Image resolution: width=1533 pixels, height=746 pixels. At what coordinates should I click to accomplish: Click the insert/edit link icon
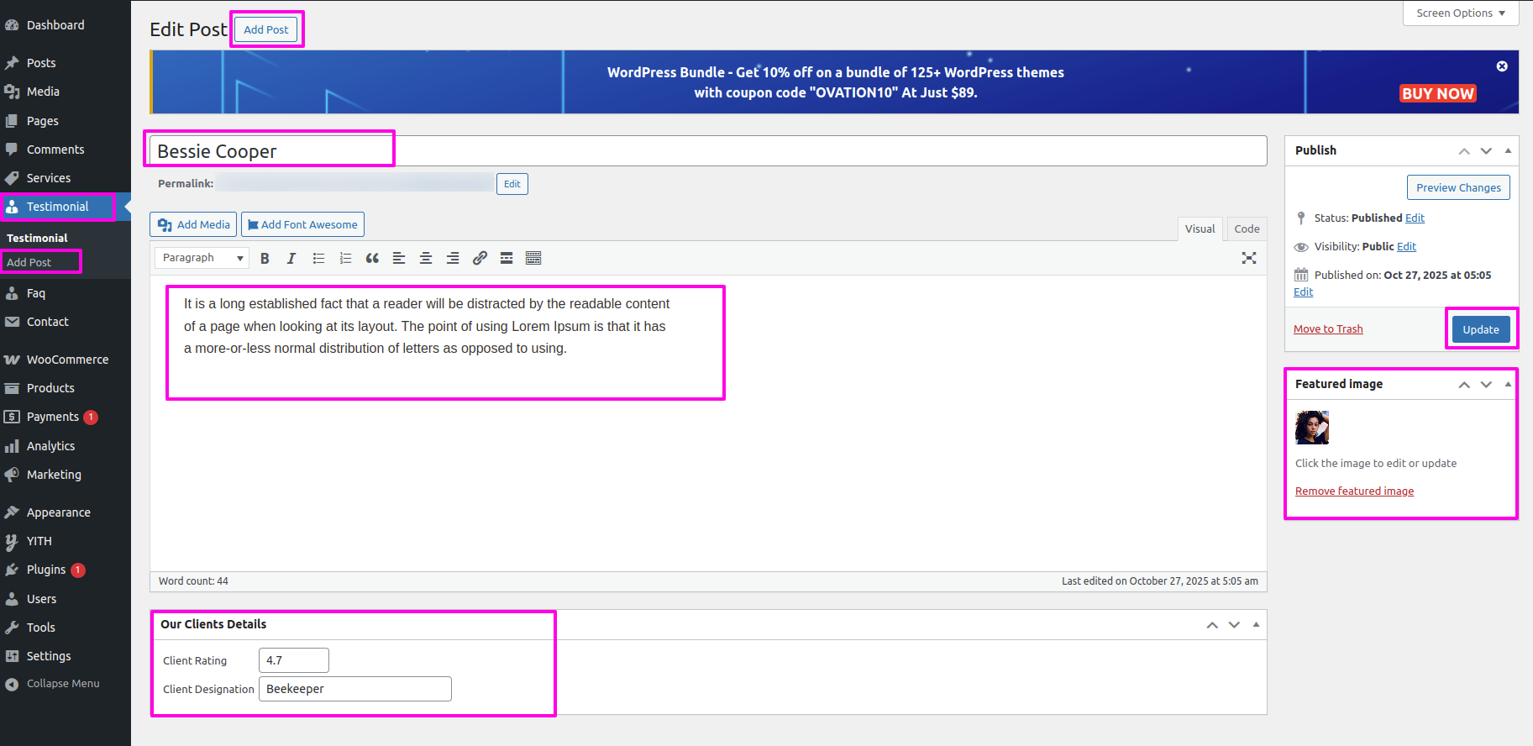480,259
